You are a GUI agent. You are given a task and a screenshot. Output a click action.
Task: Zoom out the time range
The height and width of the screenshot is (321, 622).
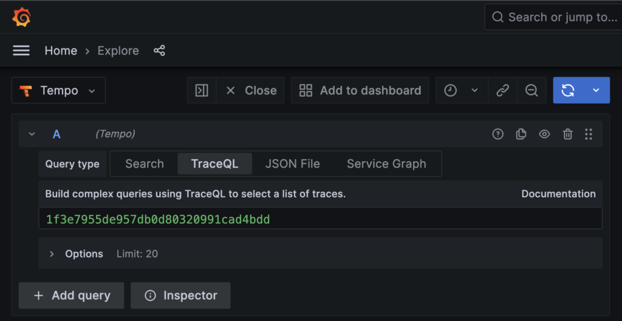(531, 90)
